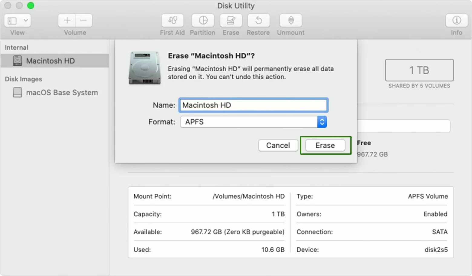Click the green maximize window button

tap(31, 5)
